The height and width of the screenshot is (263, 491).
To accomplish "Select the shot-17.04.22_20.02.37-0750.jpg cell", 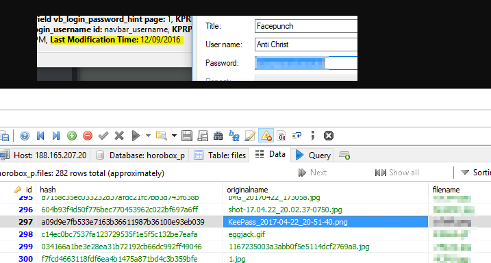I will [x=326, y=210].
